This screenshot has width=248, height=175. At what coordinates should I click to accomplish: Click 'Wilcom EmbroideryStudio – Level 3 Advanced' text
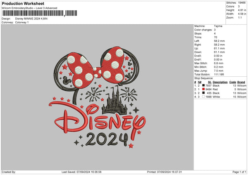pyautogui.click(x=29, y=8)
